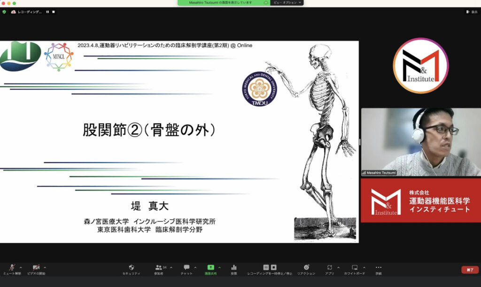
Task: Expand the audio options arrow beside mute
Action: tap(21, 267)
